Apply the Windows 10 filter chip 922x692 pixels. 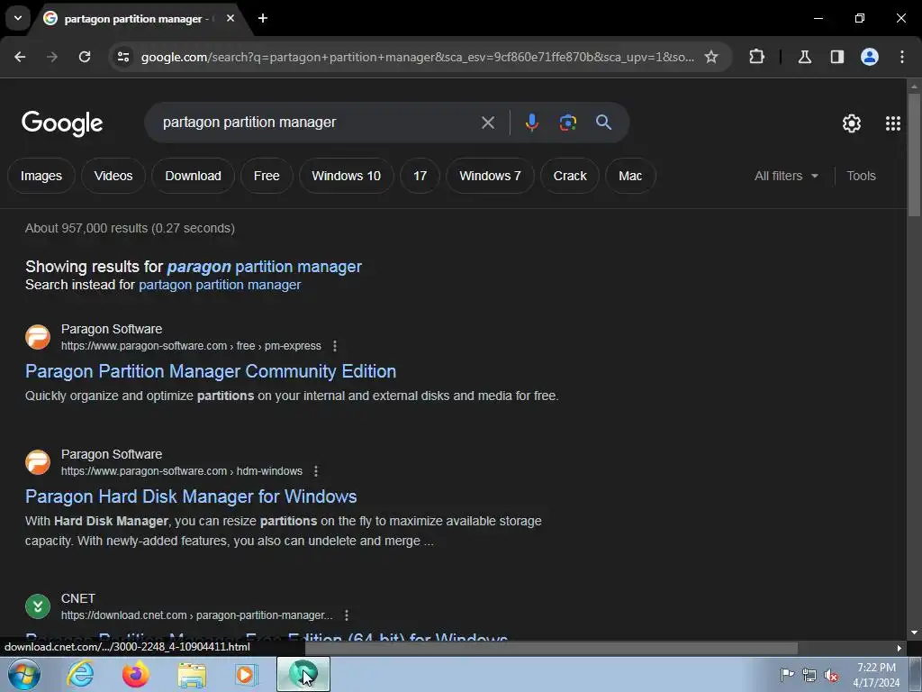(346, 176)
